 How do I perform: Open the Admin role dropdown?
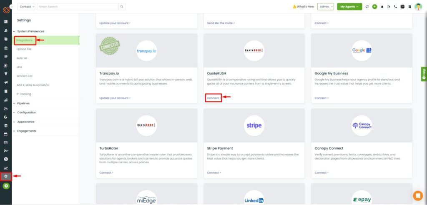point(325,7)
